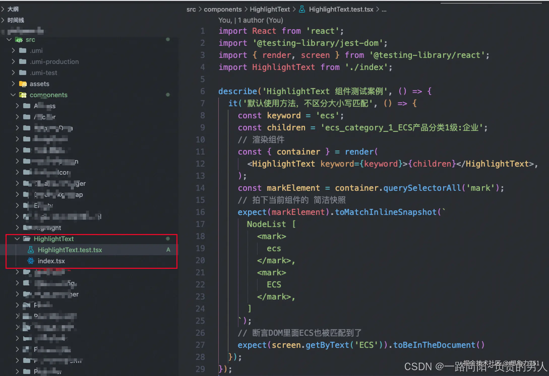Click the flask icon of HighlightText.test.tsx file
The image size is (549, 376).
tap(31, 250)
